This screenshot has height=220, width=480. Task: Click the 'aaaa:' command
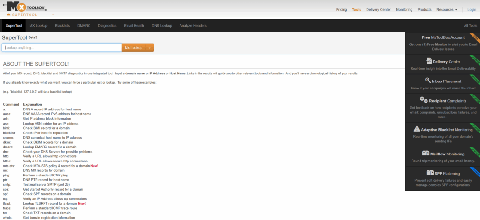(7, 114)
